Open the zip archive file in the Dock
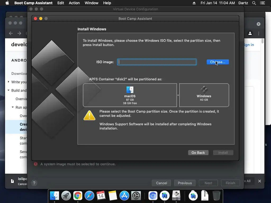The image size is (271, 203). (x=205, y=196)
